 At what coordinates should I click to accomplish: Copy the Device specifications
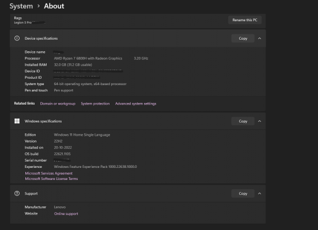pyautogui.click(x=243, y=39)
